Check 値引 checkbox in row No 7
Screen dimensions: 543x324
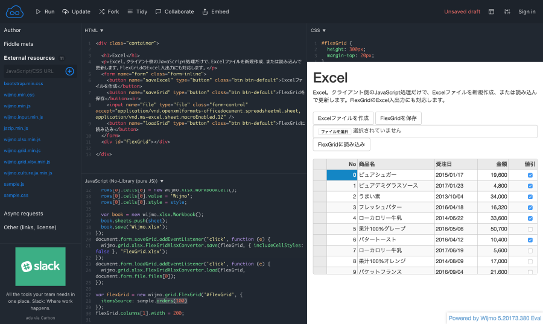pos(530,250)
